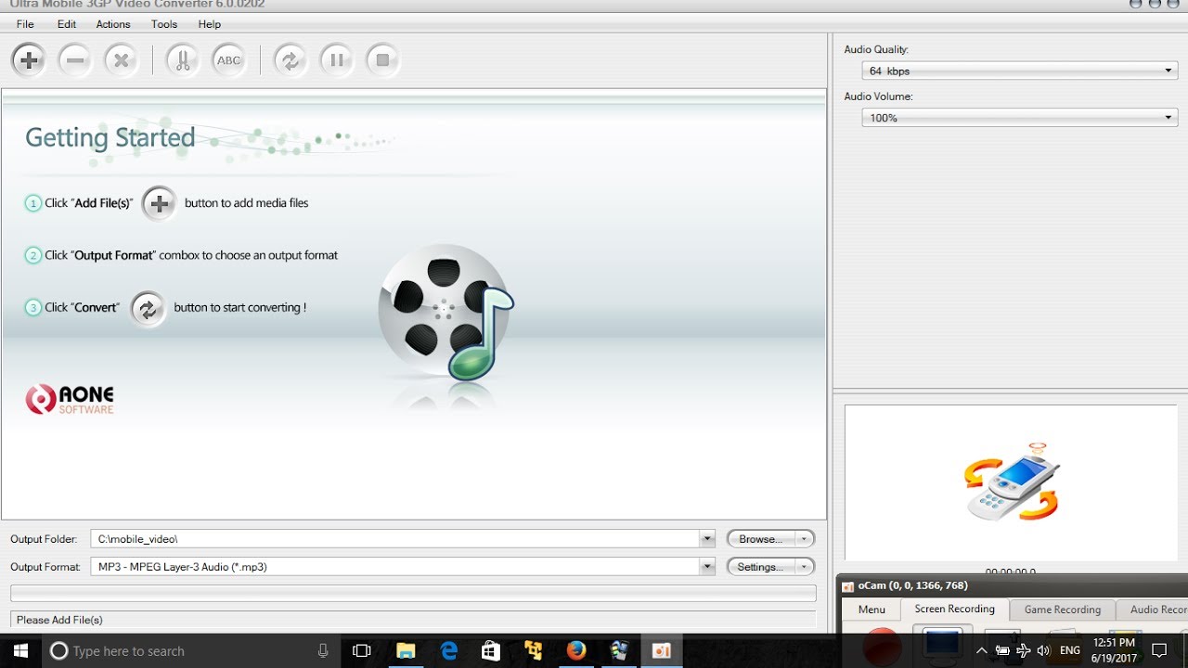Click the Browse... button

[x=761, y=539]
